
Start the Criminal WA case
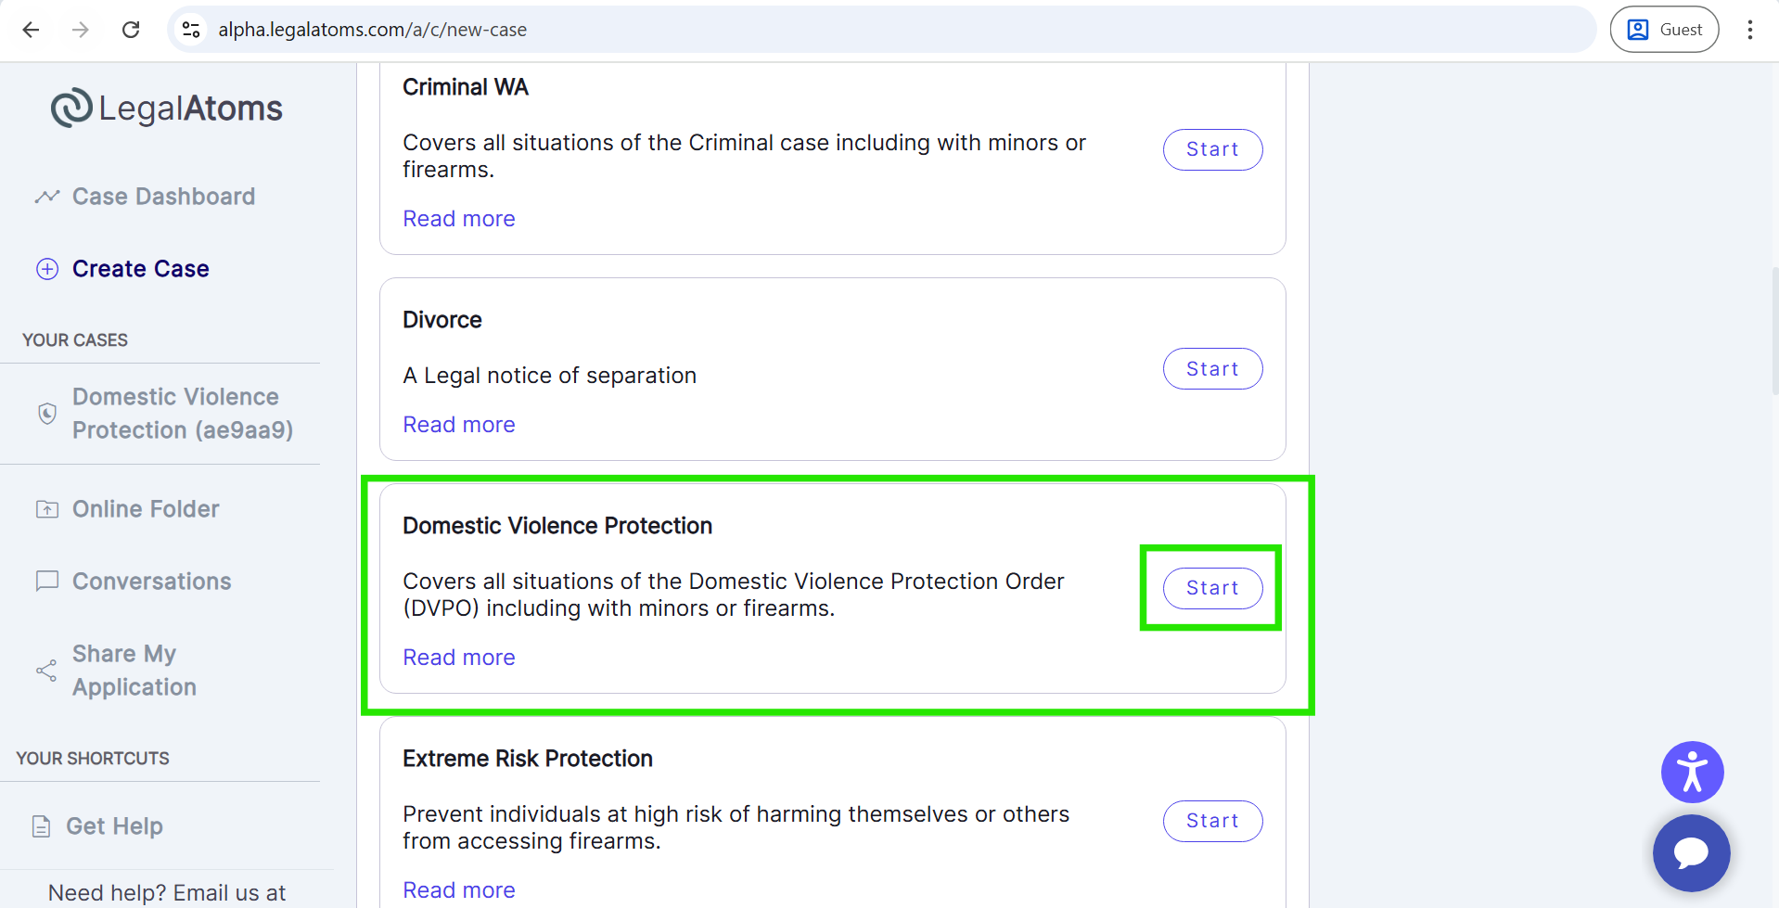1212,149
